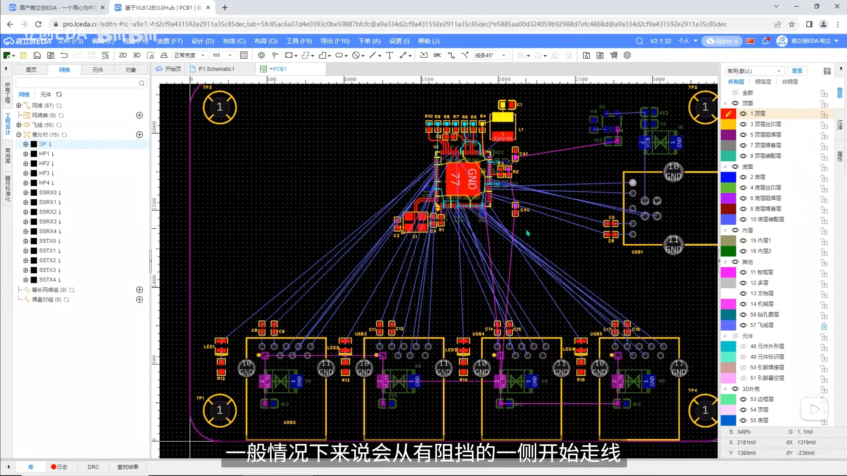Screen dimensions: 847x476
Task: Click the 15 内层1 color swatch
Action: pyautogui.click(x=728, y=241)
